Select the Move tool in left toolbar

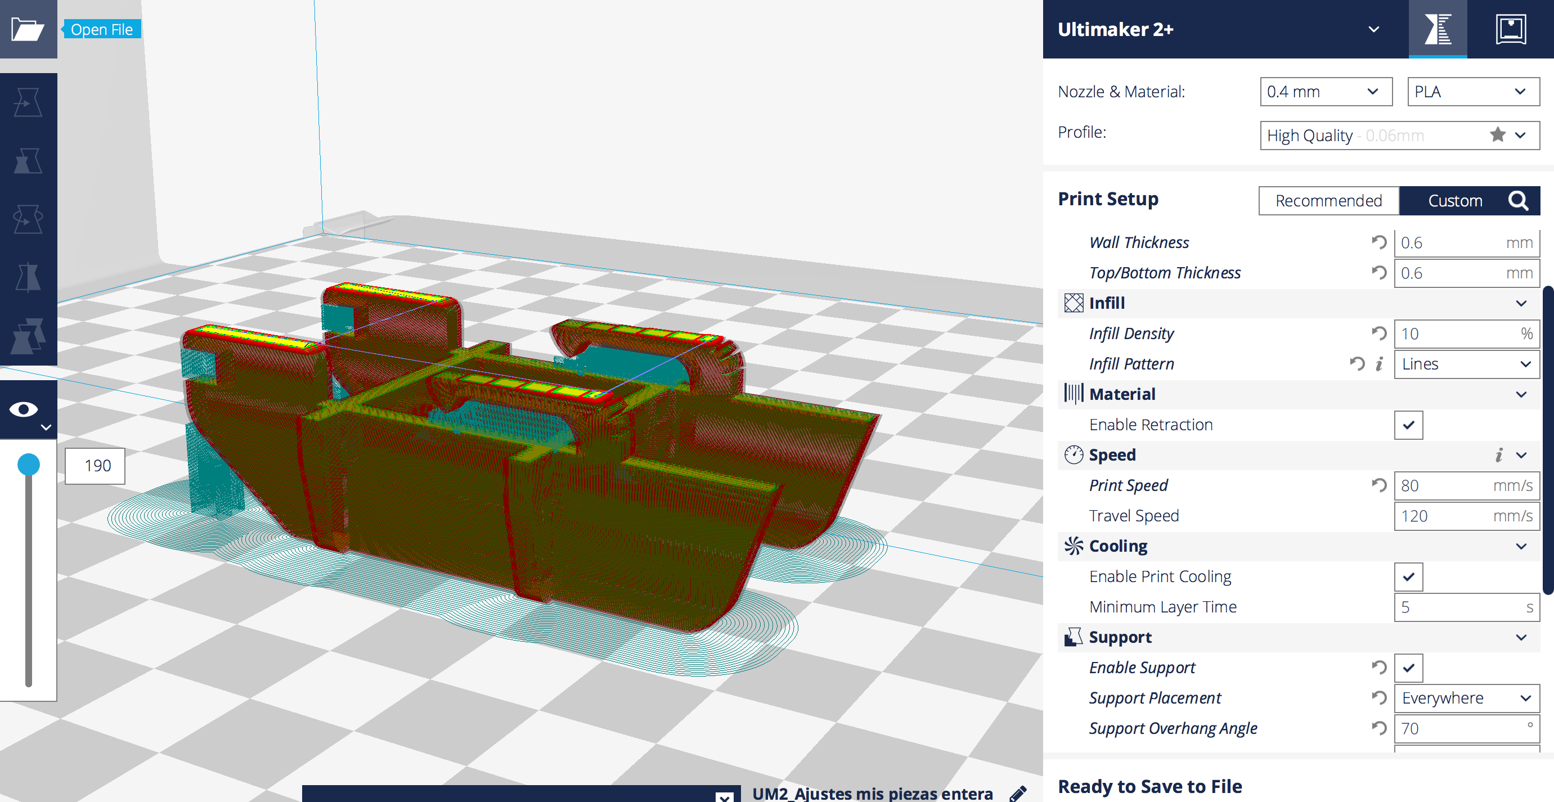point(28,102)
